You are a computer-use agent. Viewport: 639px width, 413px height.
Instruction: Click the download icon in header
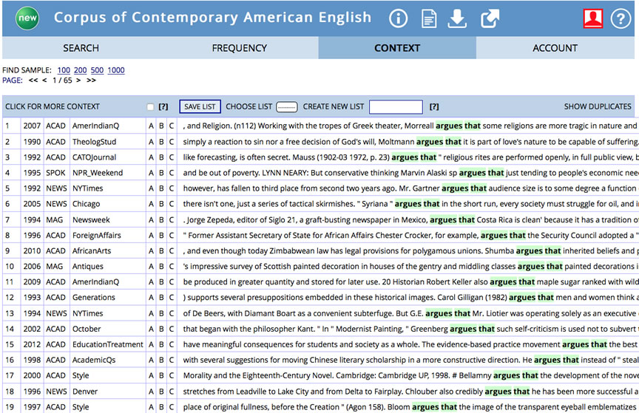coord(457,18)
